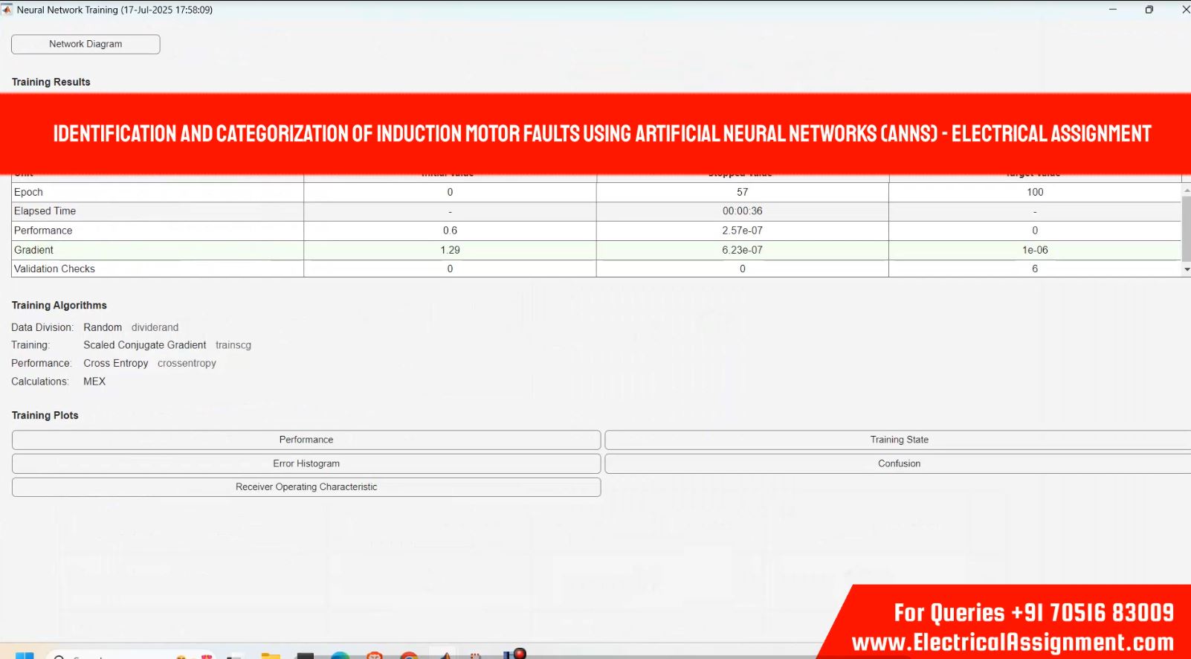Image resolution: width=1191 pixels, height=659 pixels.
Task: Click the table scrollbar down arrow
Action: (x=1186, y=269)
